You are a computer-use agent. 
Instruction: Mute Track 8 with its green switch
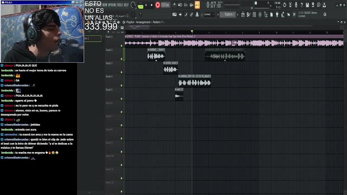pos(121,139)
